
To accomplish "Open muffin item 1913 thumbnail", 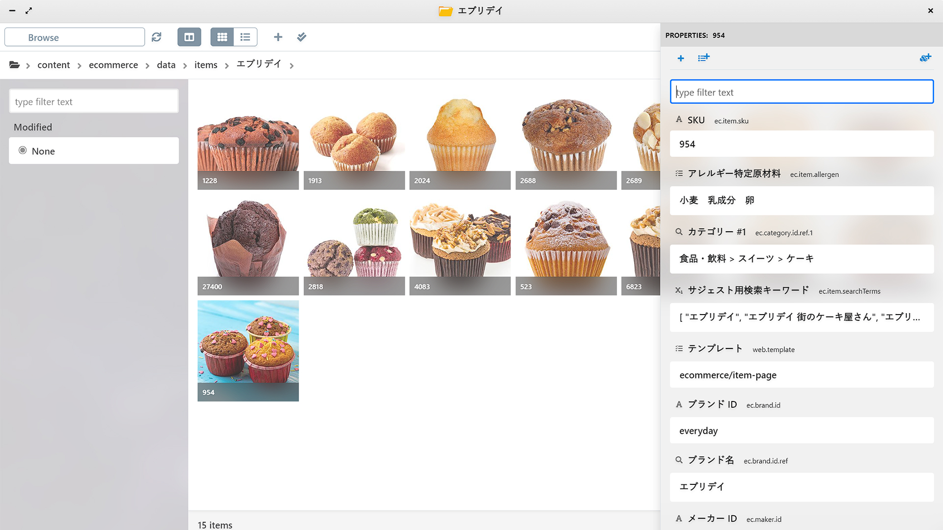I will (x=354, y=139).
